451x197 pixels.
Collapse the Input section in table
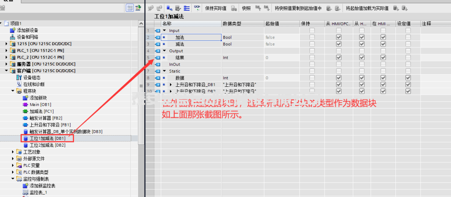[x=165, y=31]
